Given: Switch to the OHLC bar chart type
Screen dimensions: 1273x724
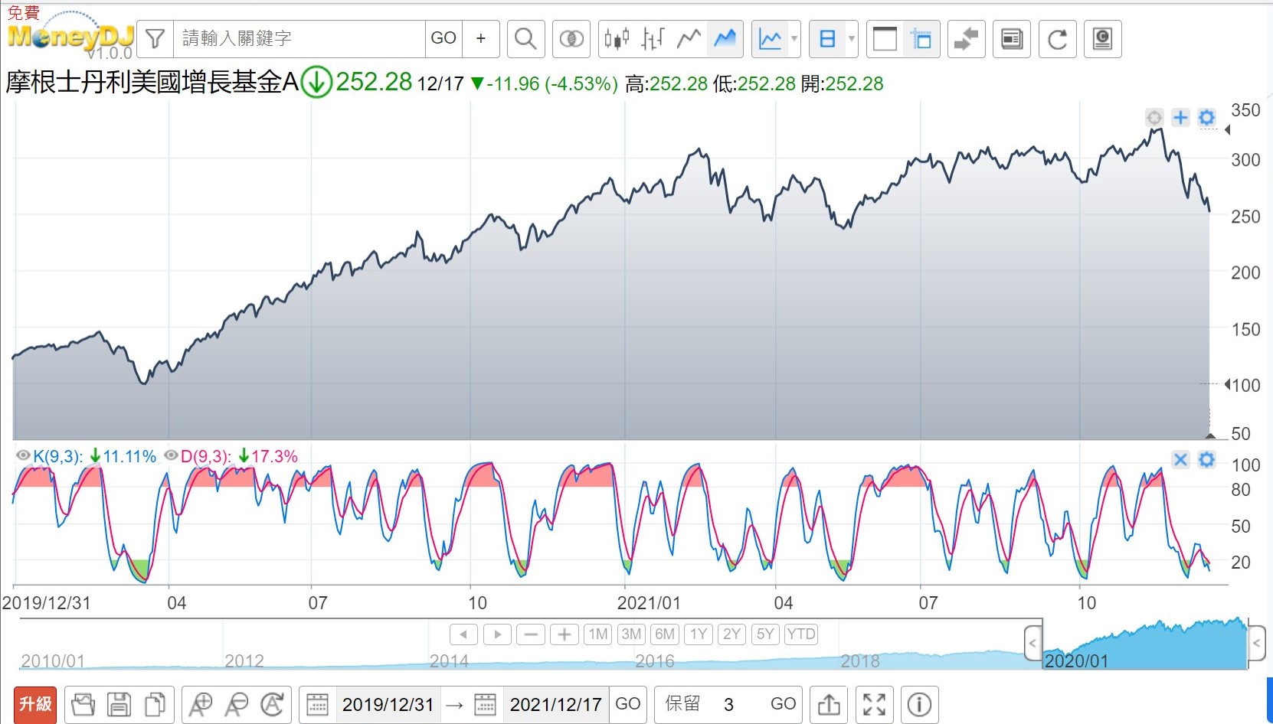Looking at the screenshot, I should [653, 38].
